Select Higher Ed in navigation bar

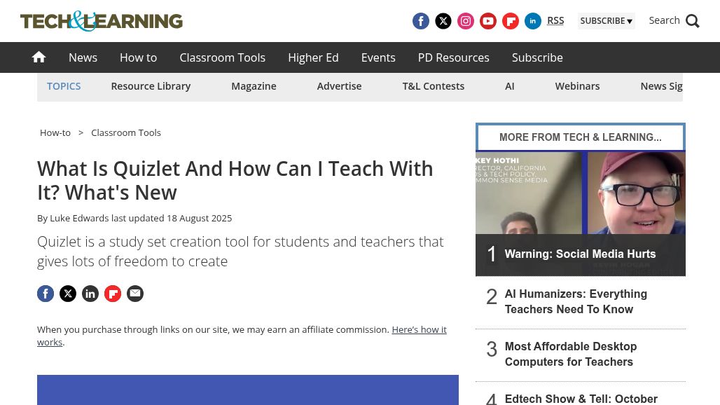313,57
